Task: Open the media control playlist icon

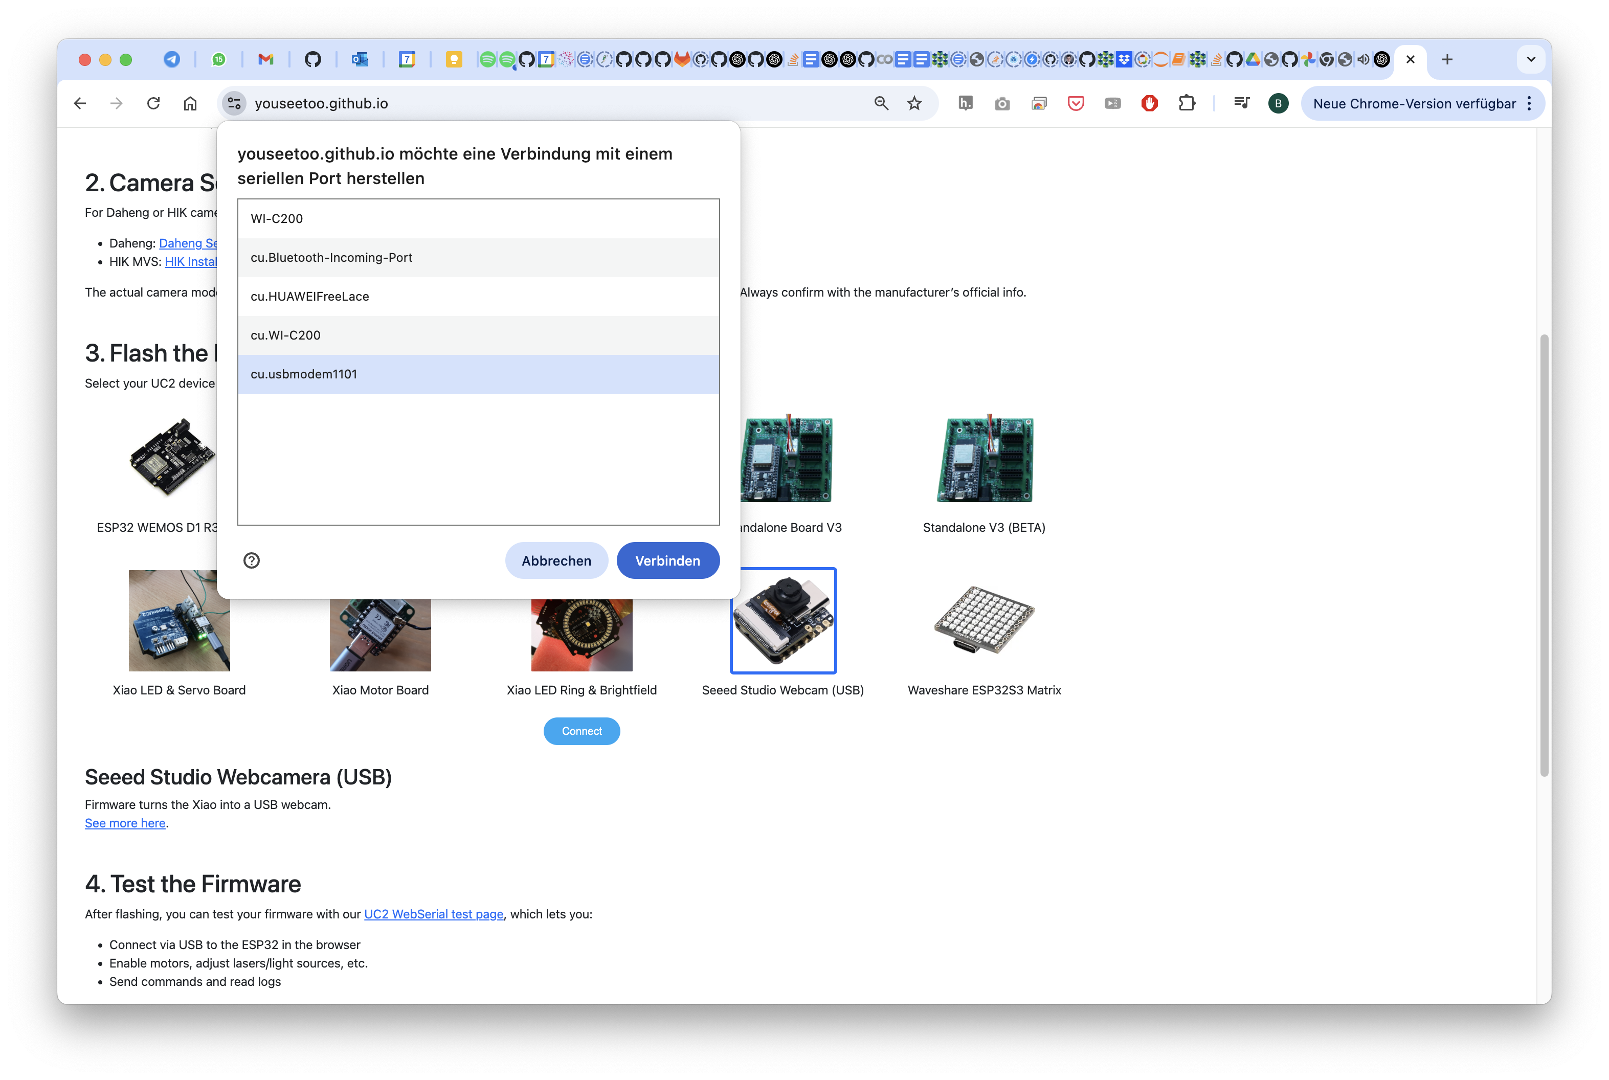Action: [x=1241, y=103]
